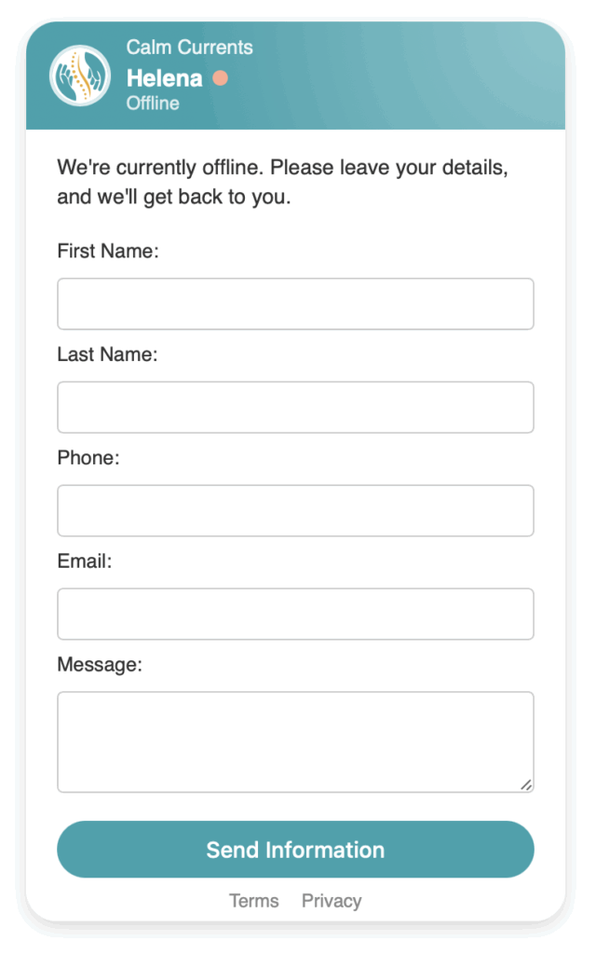
Task: Click inside the Message text area
Action: point(295,741)
